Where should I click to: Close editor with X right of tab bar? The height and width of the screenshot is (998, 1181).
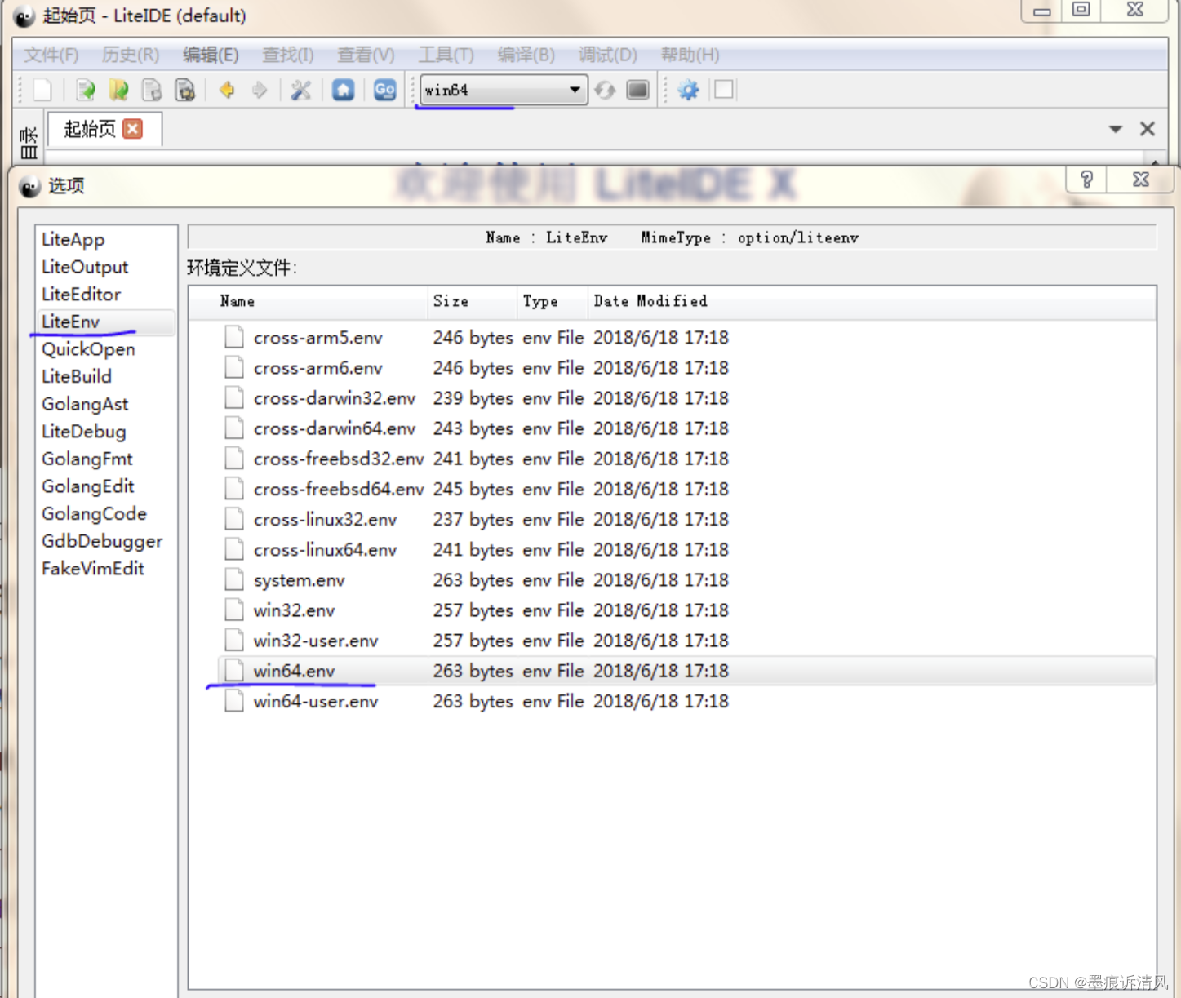pos(1148,129)
